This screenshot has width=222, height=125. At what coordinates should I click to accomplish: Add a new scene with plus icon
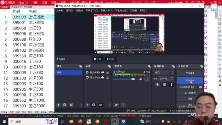click(x=58, y=105)
